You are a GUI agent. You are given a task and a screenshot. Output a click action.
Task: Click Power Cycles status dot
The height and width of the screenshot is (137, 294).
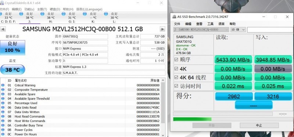point(3,130)
